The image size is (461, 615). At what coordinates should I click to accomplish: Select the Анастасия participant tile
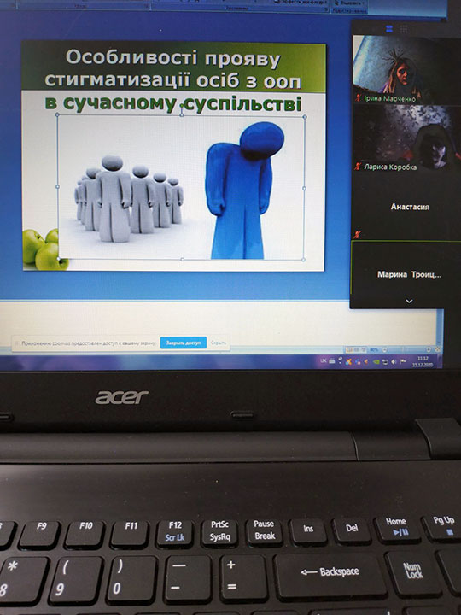tap(407, 207)
